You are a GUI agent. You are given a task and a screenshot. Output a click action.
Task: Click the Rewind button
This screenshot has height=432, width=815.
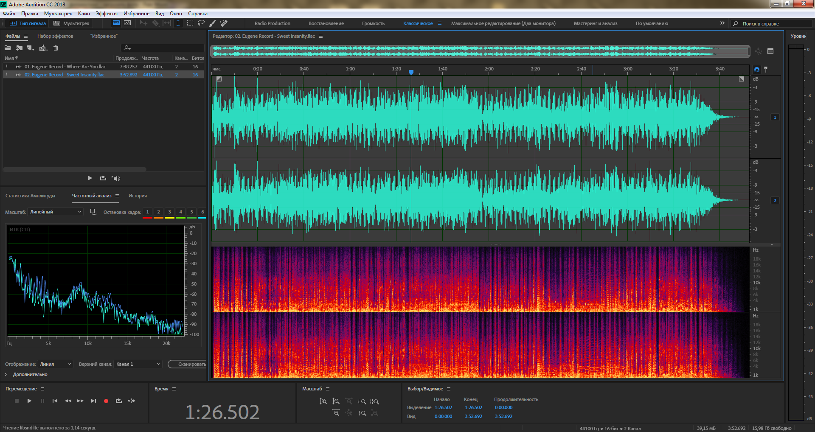pos(68,401)
